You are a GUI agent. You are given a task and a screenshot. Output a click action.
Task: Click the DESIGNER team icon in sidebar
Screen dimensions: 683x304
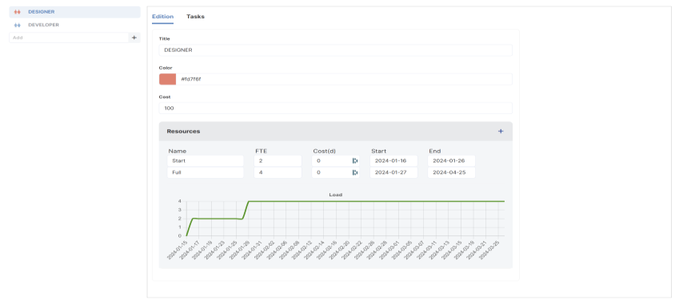click(x=18, y=12)
